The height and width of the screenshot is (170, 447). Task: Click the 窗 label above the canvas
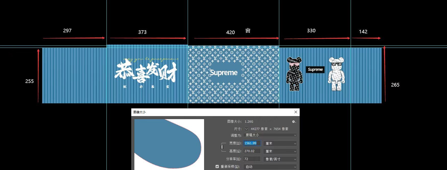(x=248, y=31)
